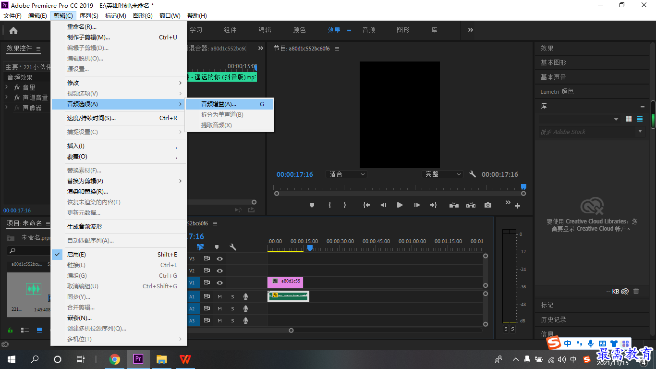Screen dimensions: 656x369
Task: Open WPS Office from the taskbar
Action: coord(185,359)
